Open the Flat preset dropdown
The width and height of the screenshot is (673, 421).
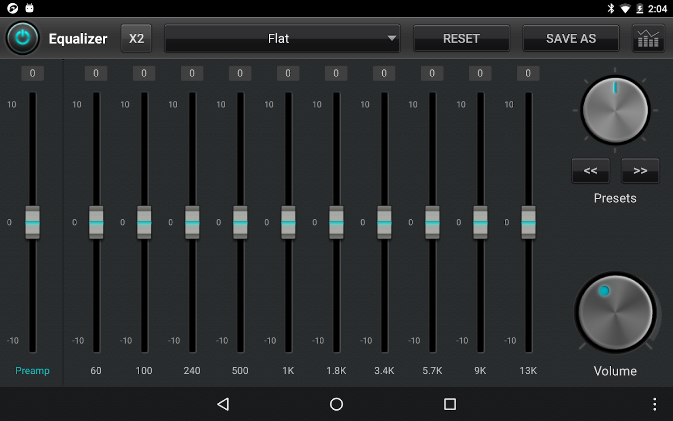point(282,38)
